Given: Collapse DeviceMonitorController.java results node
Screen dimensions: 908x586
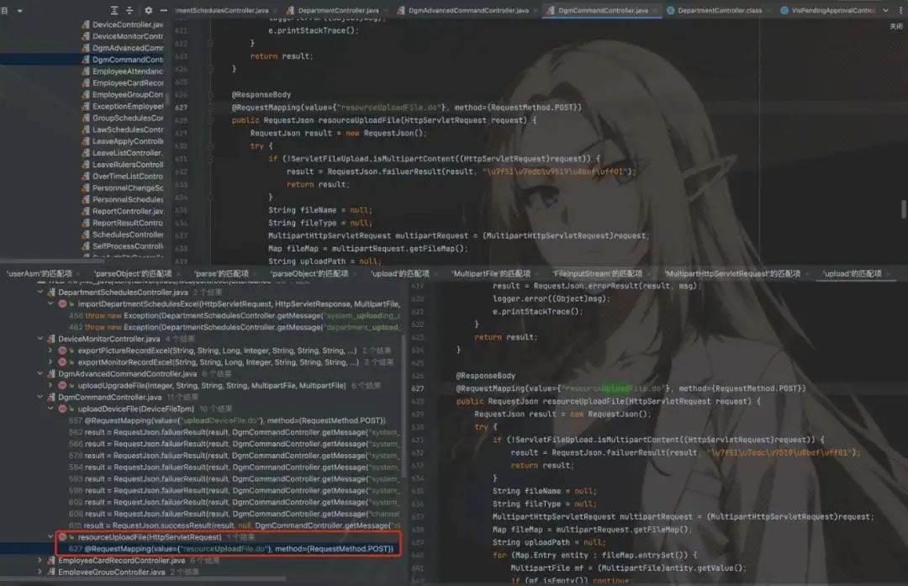Looking at the screenshot, I should point(40,339).
